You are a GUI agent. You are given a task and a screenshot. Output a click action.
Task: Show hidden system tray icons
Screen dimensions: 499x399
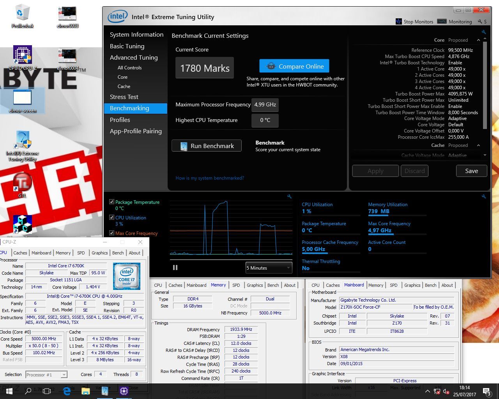[428, 391]
